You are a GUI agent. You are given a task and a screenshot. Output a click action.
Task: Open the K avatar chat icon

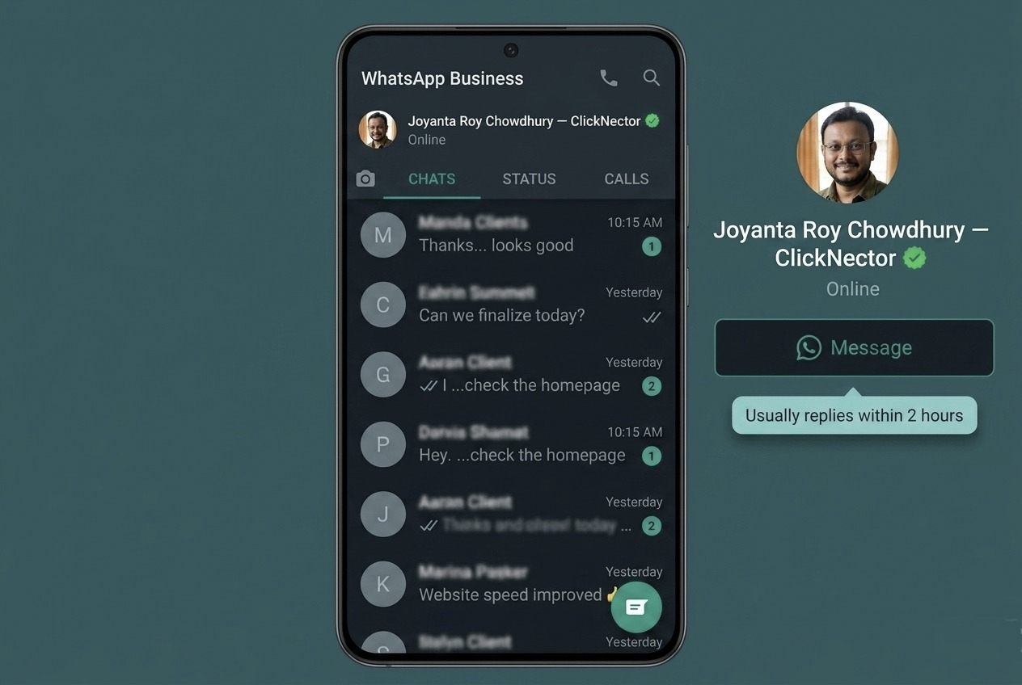click(383, 584)
